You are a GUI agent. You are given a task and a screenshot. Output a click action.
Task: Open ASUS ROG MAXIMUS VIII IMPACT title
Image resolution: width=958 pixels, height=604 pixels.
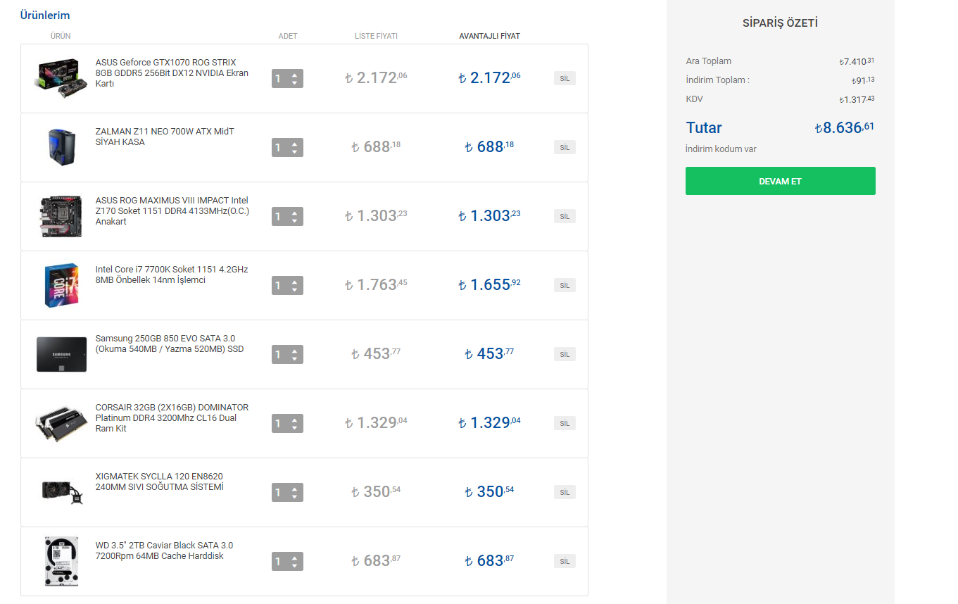172,210
